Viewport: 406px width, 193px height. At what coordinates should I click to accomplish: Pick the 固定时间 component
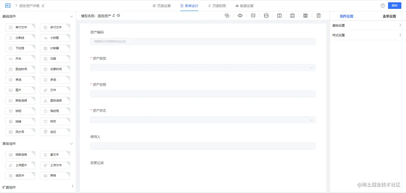20,69
